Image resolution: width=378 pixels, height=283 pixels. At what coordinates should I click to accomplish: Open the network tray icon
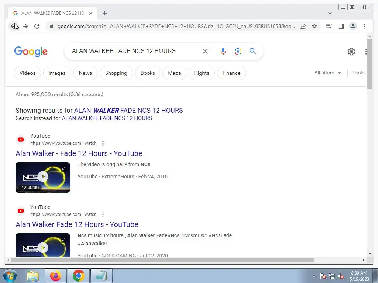pyautogui.click(x=332, y=276)
